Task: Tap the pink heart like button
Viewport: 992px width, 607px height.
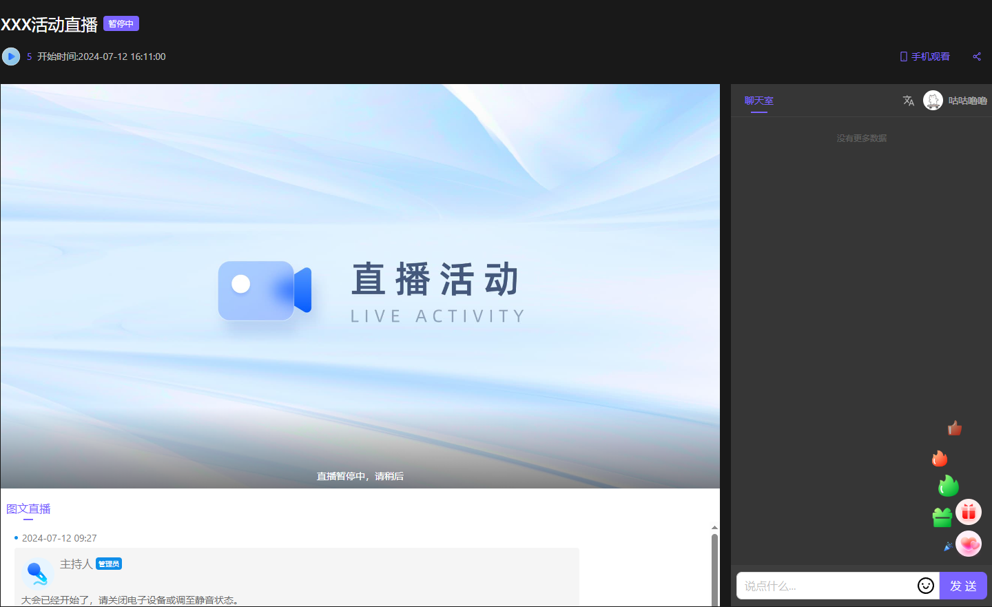Action: [968, 544]
